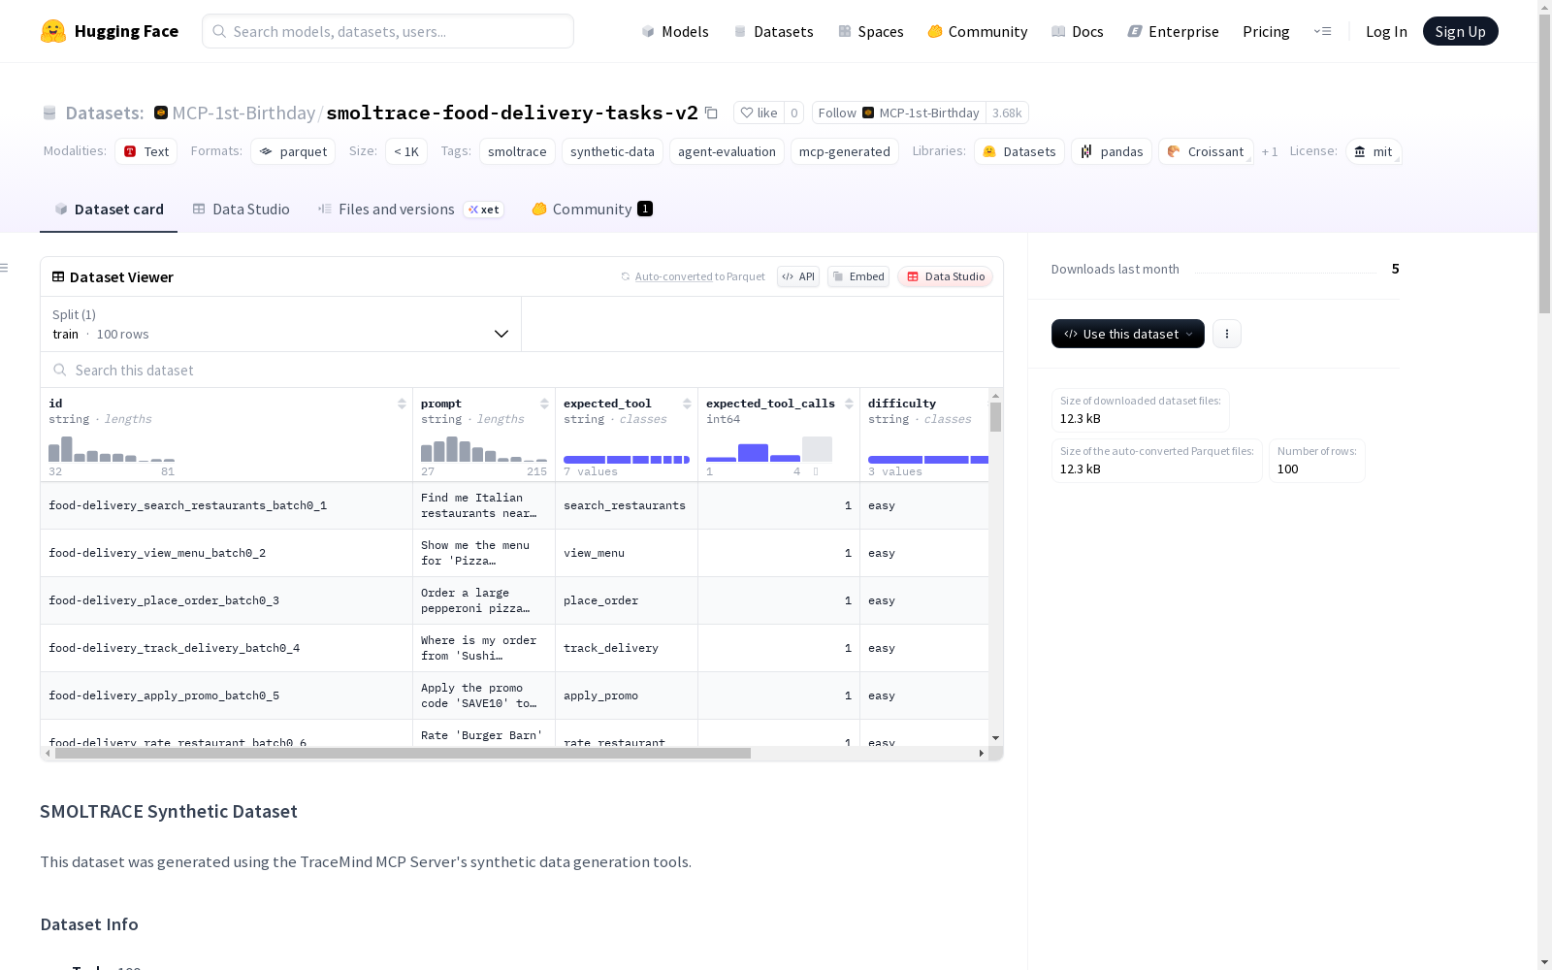
Task: Open the Use this dataset dropdown
Action: pyautogui.click(x=1128, y=334)
